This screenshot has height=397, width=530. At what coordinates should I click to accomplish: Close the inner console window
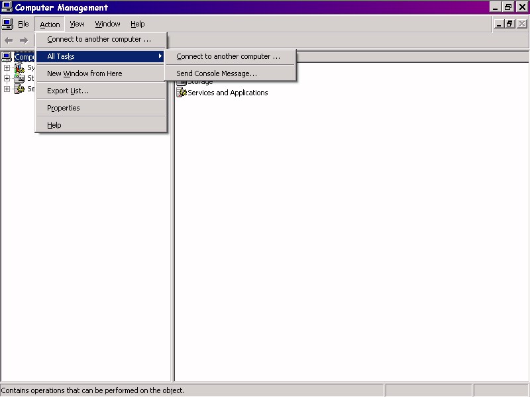click(x=522, y=24)
